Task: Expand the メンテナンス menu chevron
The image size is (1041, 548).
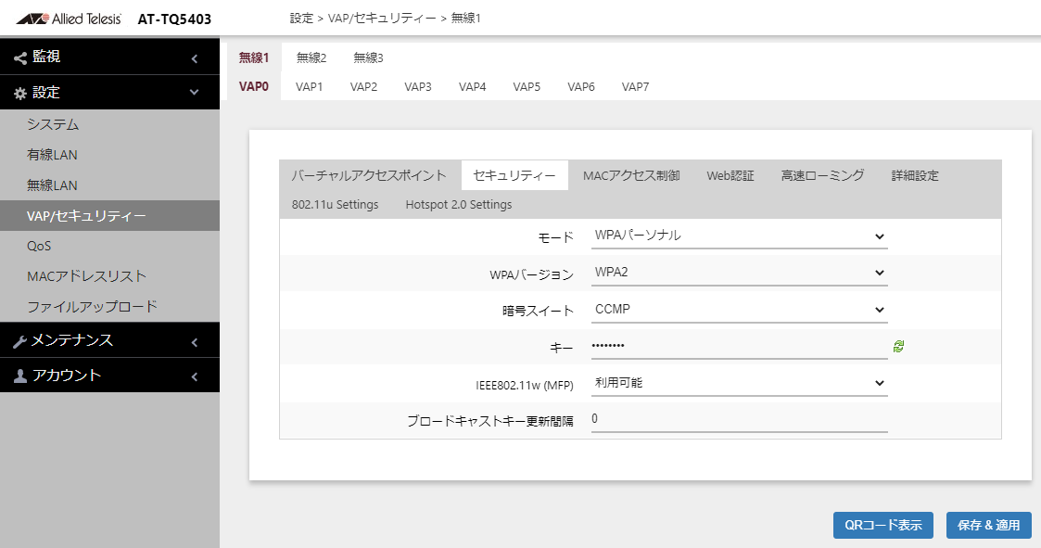Action: (x=195, y=342)
